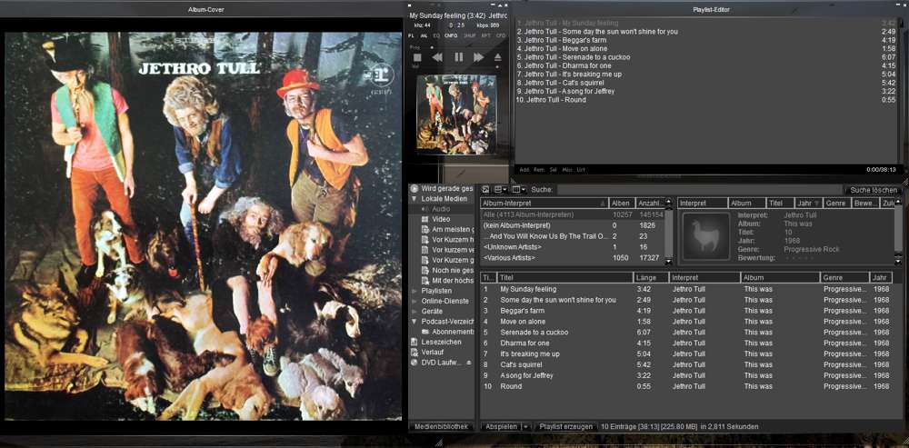Click the eject/open file icon
Image resolution: width=909 pixels, height=448 pixels.
(497, 57)
